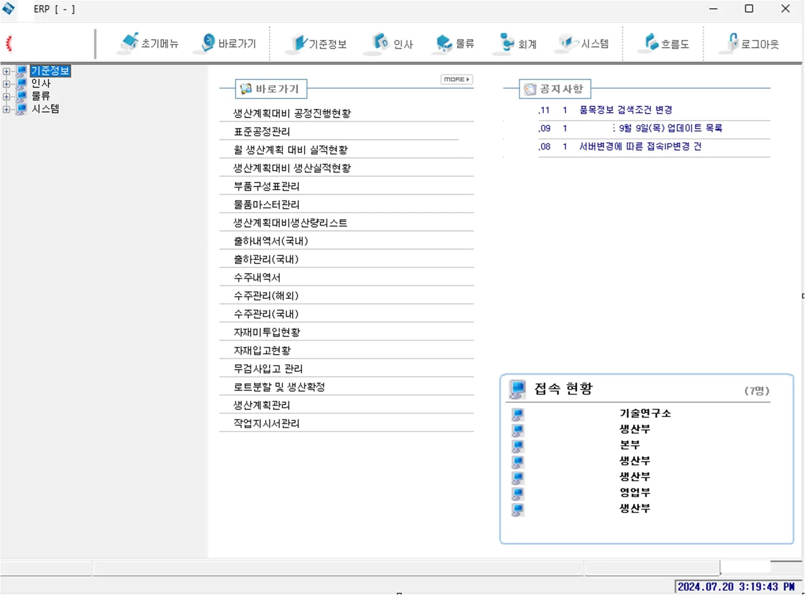Open 생산계획관리 shortcut
The image size is (805, 595).
click(x=262, y=405)
